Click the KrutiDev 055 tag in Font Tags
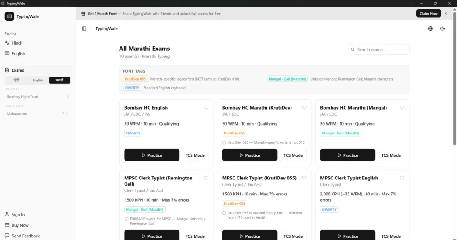Image resolution: width=457 pixels, height=240 pixels. [x=135, y=79]
